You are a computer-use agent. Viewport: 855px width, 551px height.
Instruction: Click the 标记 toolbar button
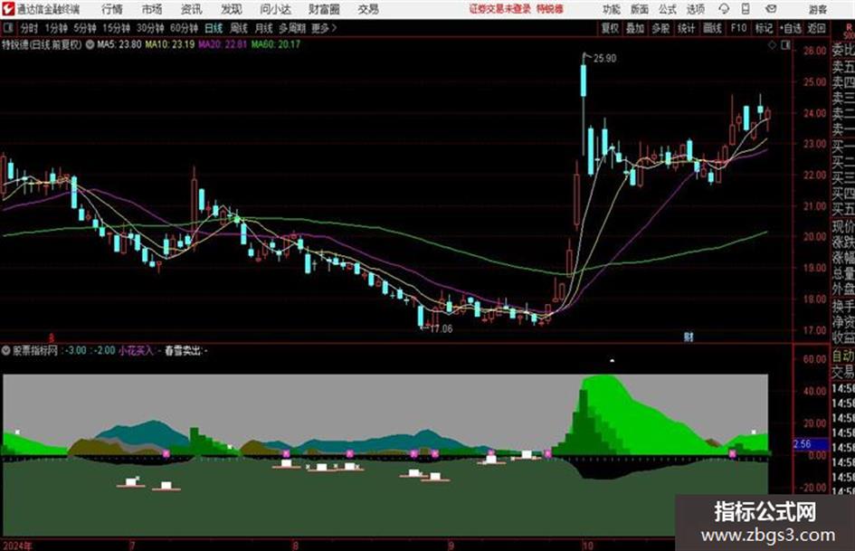tap(764, 28)
